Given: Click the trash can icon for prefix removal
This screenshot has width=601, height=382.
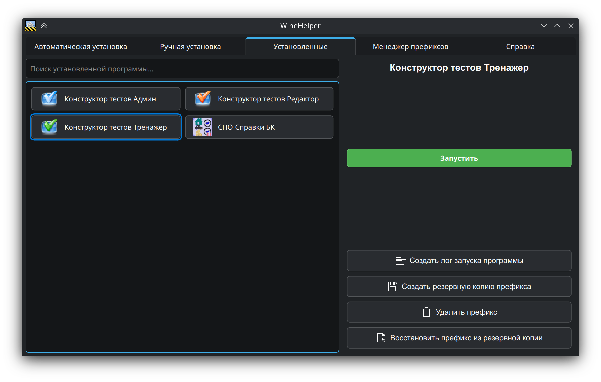Looking at the screenshot, I should pos(426,312).
